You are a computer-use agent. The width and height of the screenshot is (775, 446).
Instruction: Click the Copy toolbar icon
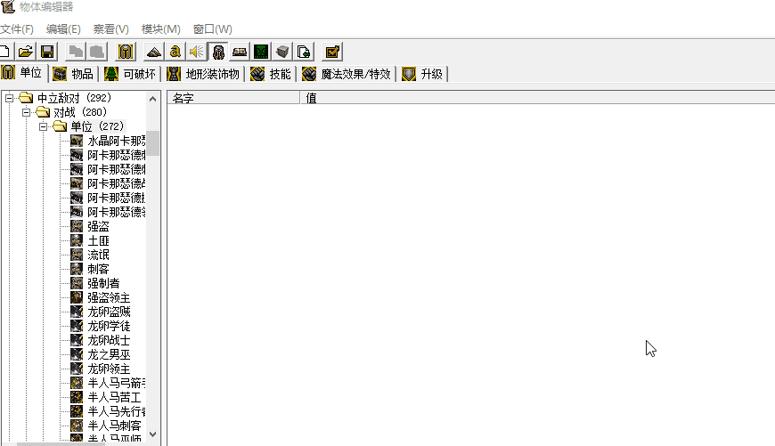[x=75, y=52]
